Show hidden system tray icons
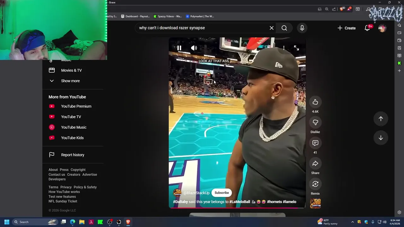Screen dimensions: 404x227 pyautogui.click(x=353, y=222)
